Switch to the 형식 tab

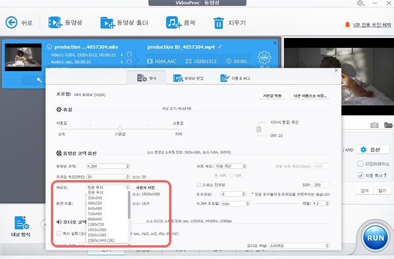pos(147,78)
